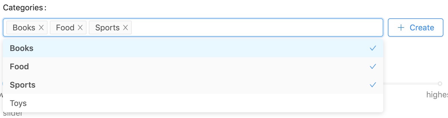Remove the Sports tag with its X

[x=125, y=27]
